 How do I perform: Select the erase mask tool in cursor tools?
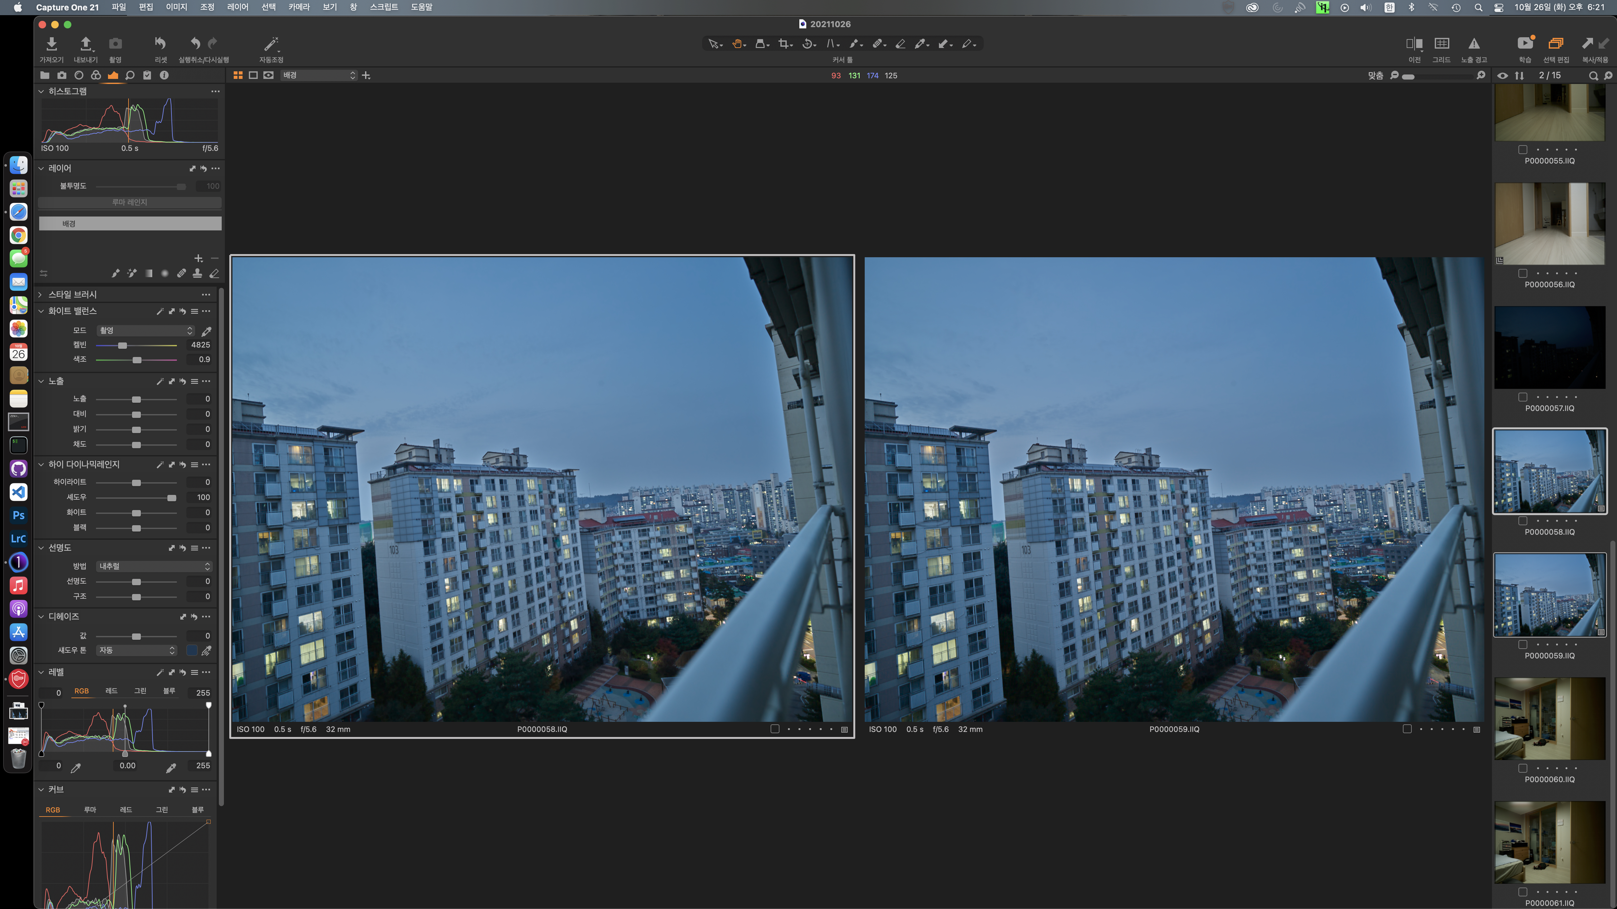(x=900, y=44)
